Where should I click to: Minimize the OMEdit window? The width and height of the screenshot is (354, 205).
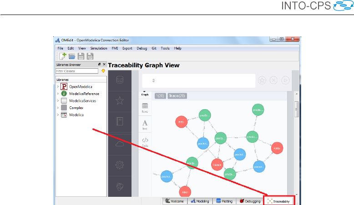click(x=274, y=39)
